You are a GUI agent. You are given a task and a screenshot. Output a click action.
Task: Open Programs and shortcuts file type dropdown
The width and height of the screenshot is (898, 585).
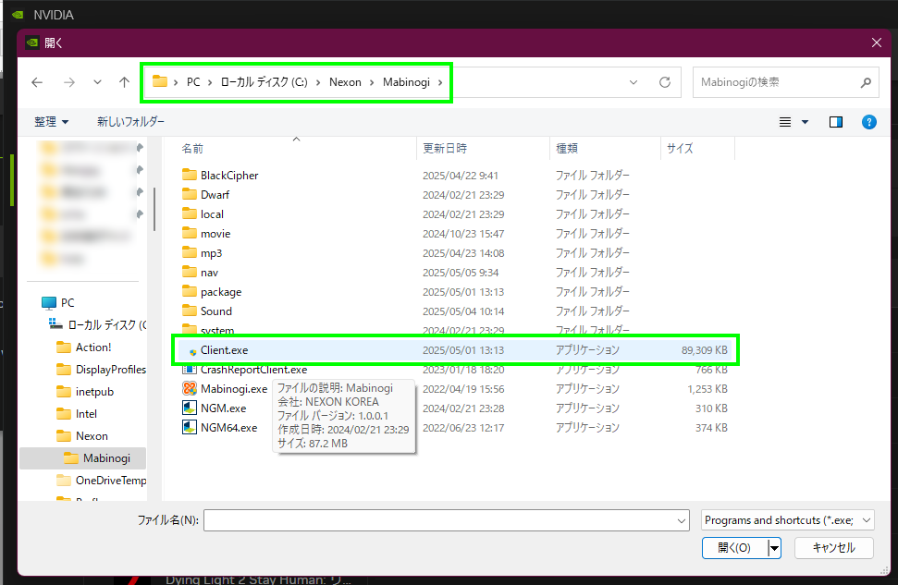pyautogui.click(x=787, y=520)
